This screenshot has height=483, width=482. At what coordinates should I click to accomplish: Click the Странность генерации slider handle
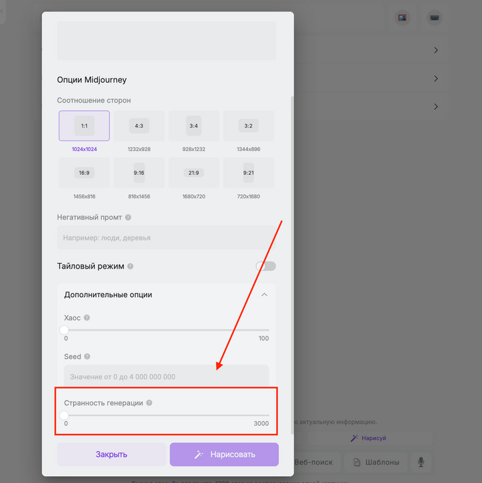pos(64,415)
